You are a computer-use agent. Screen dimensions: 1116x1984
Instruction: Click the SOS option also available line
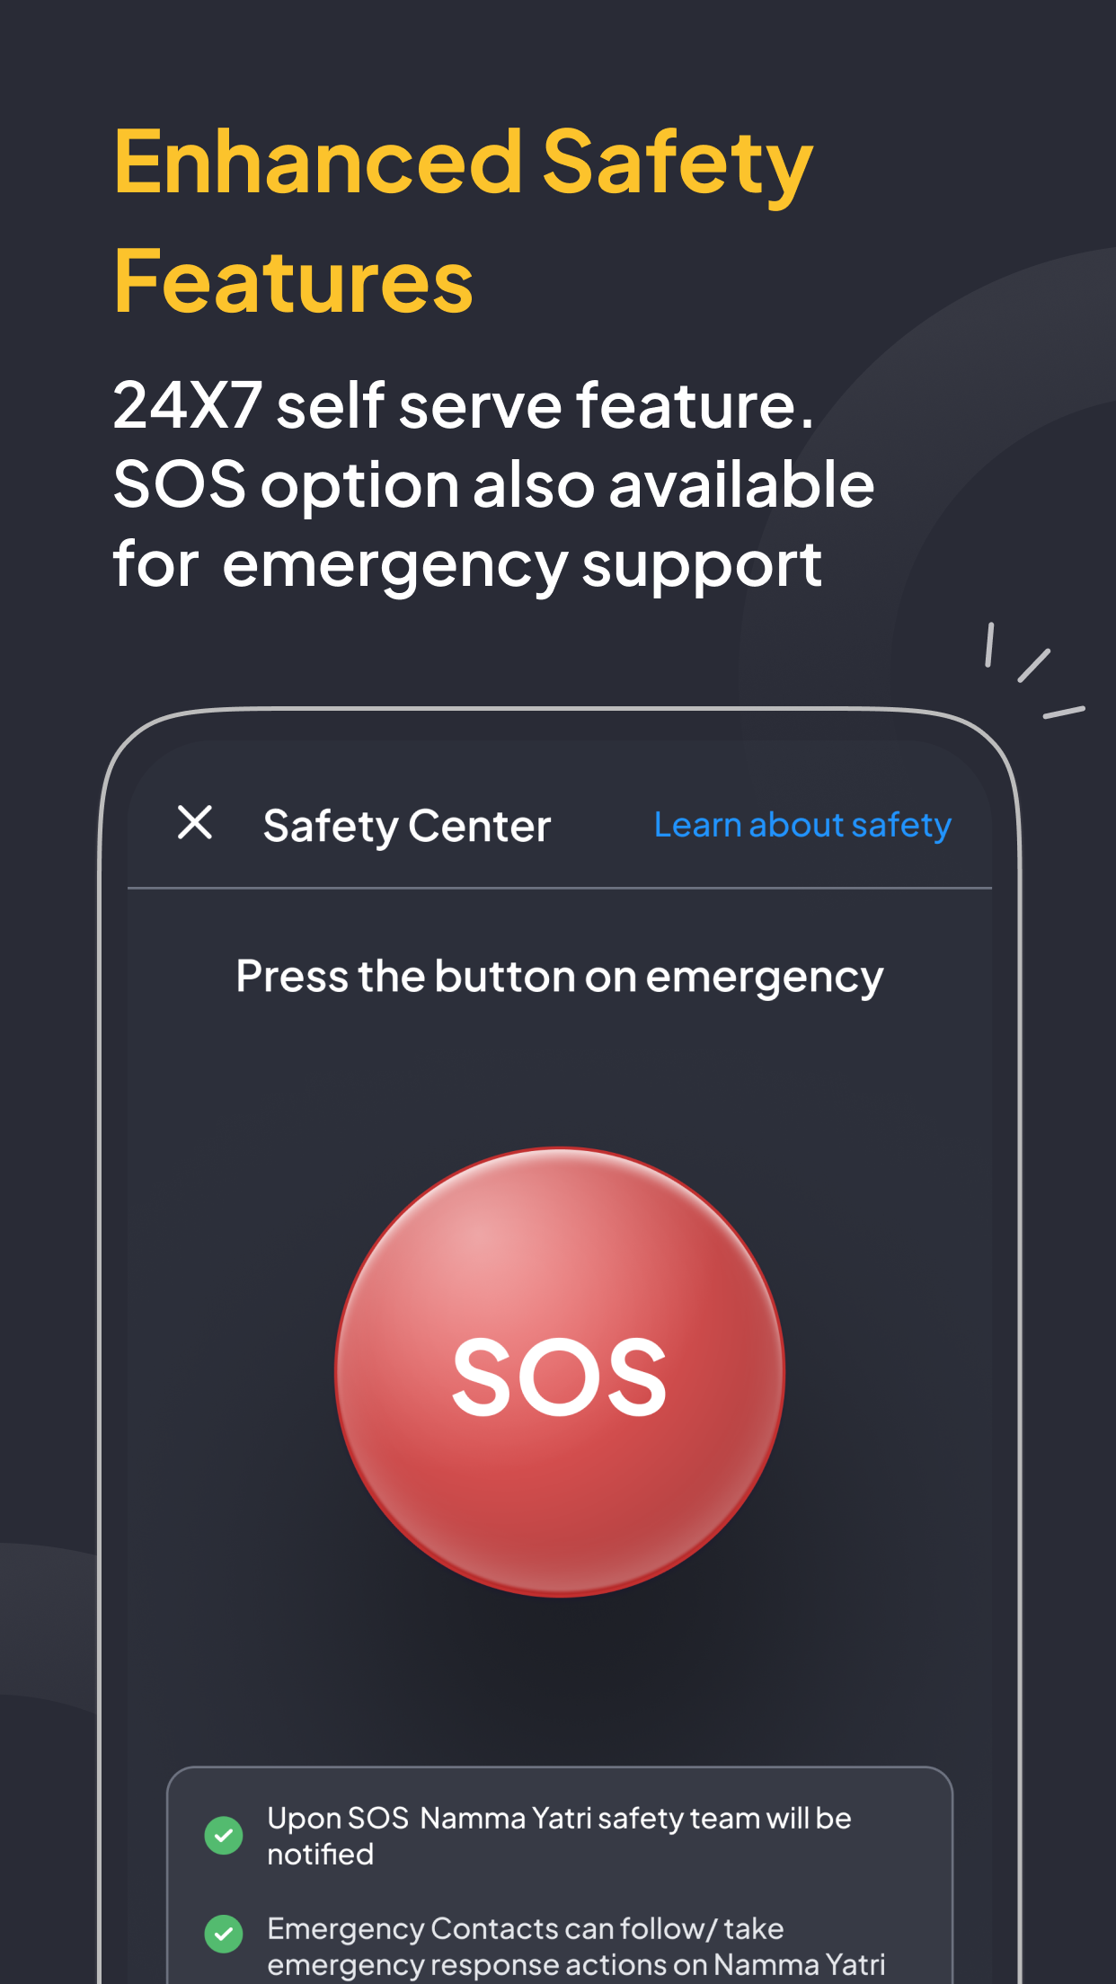click(x=493, y=486)
